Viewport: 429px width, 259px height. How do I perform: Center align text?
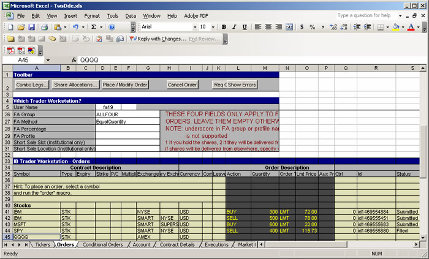(x=268, y=27)
